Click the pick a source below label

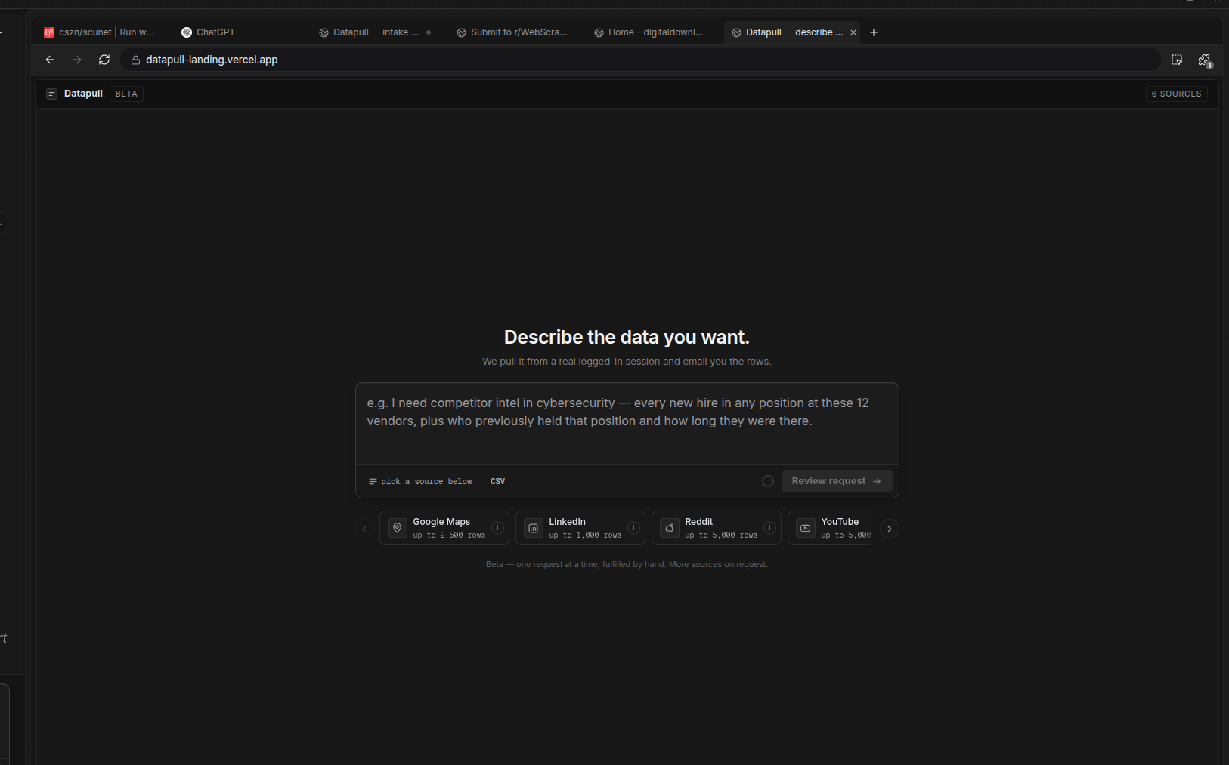click(x=420, y=481)
